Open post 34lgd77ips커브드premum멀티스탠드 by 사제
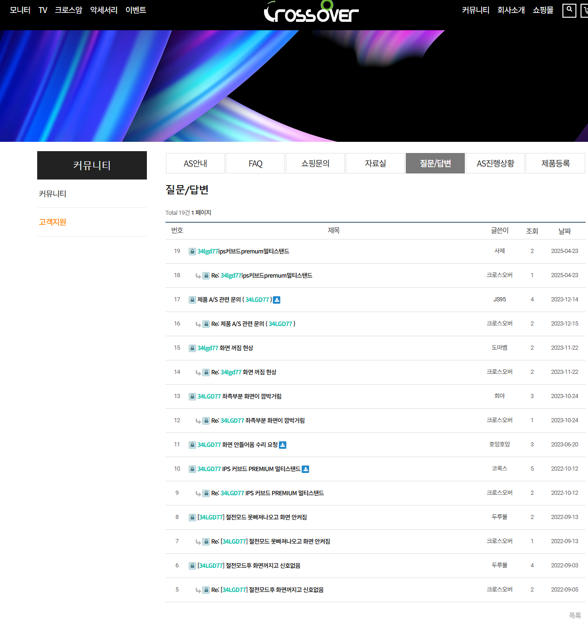This screenshot has width=588, height=632. [243, 251]
